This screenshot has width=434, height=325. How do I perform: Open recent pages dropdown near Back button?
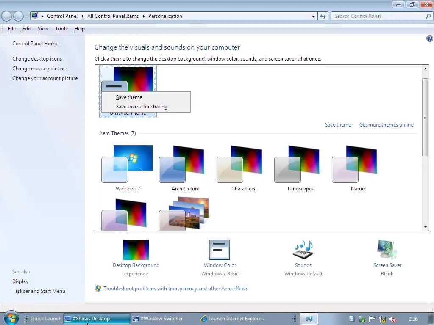(27, 16)
